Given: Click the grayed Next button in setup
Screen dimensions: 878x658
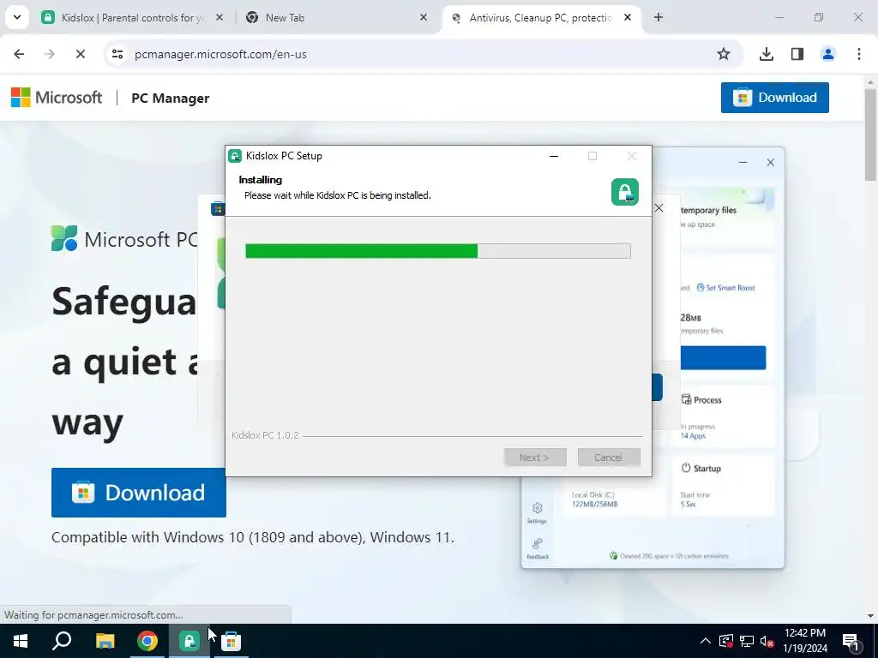Looking at the screenshot, I should [535, 458].
